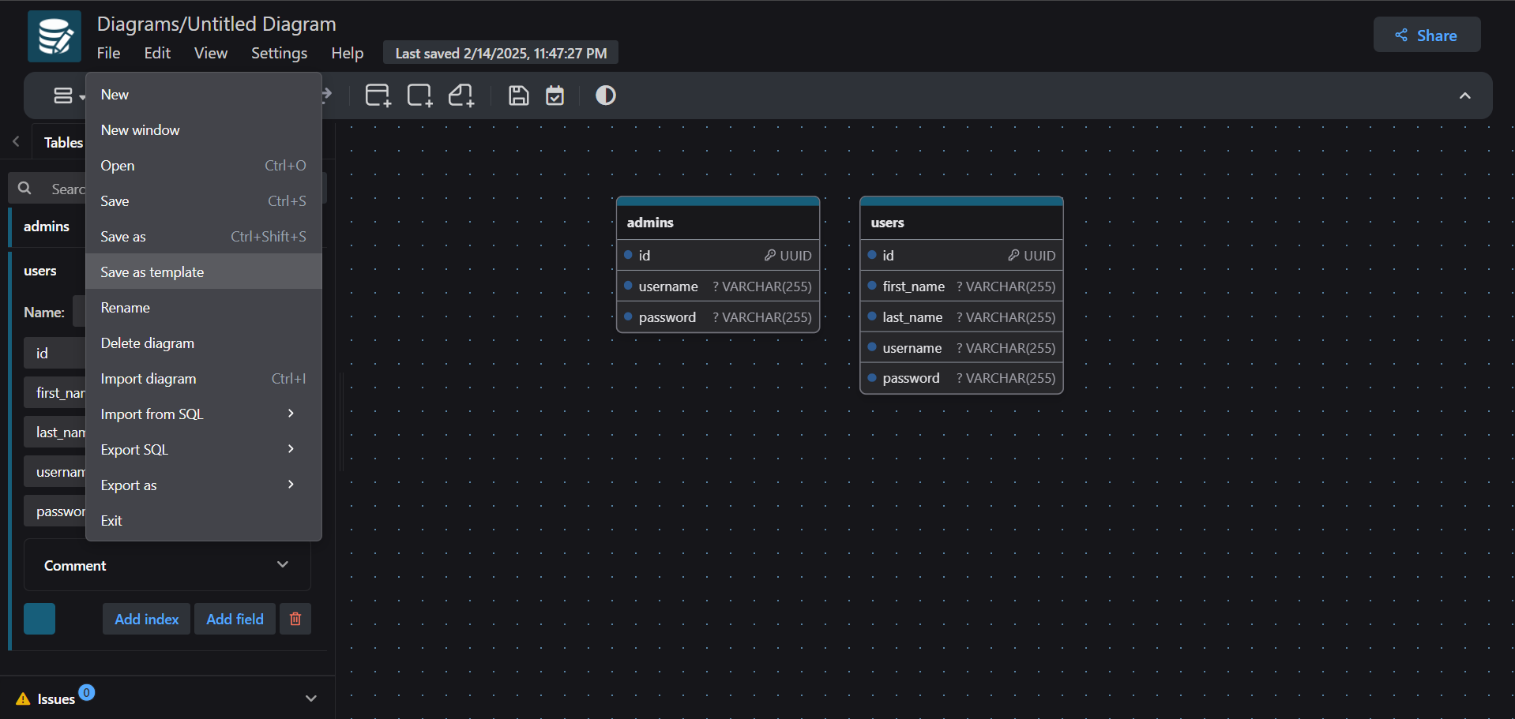Viewport: 1515px width, 719px height.
Task: Select Save in the File menu
Action: click(204, 200)
